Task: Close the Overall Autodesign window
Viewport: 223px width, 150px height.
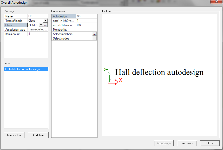Action: (217, 2)
